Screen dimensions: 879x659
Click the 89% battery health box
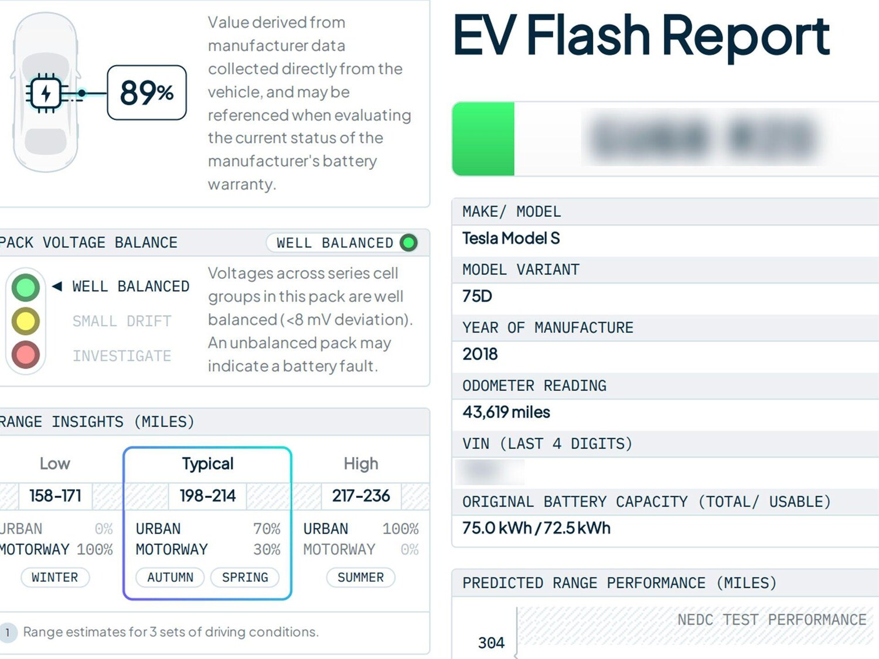click(146, 93)
